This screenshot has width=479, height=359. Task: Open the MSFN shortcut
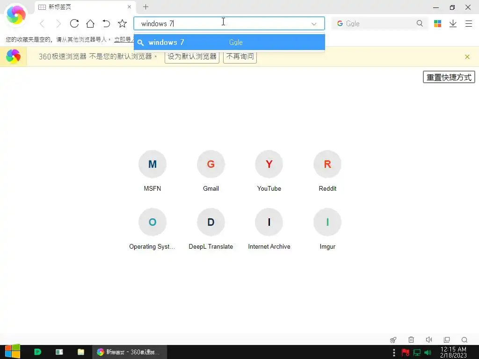click(152, 171)
